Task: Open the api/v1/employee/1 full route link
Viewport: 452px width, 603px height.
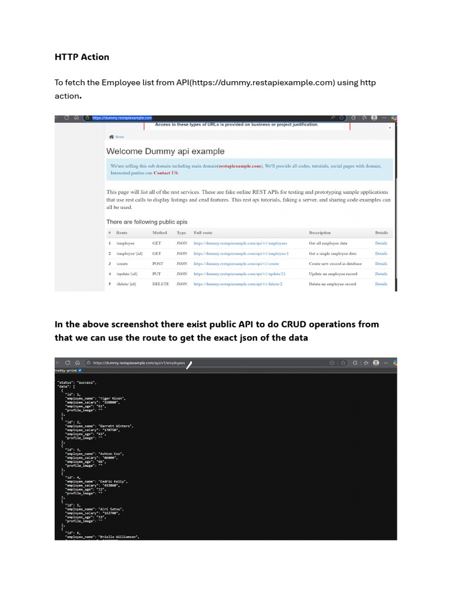Action: coord(241,254)
